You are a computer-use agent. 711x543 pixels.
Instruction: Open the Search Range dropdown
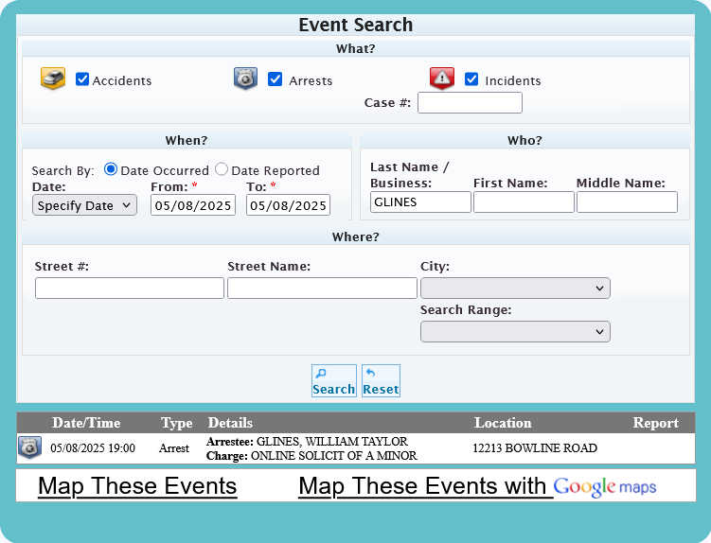click(515, 331)
